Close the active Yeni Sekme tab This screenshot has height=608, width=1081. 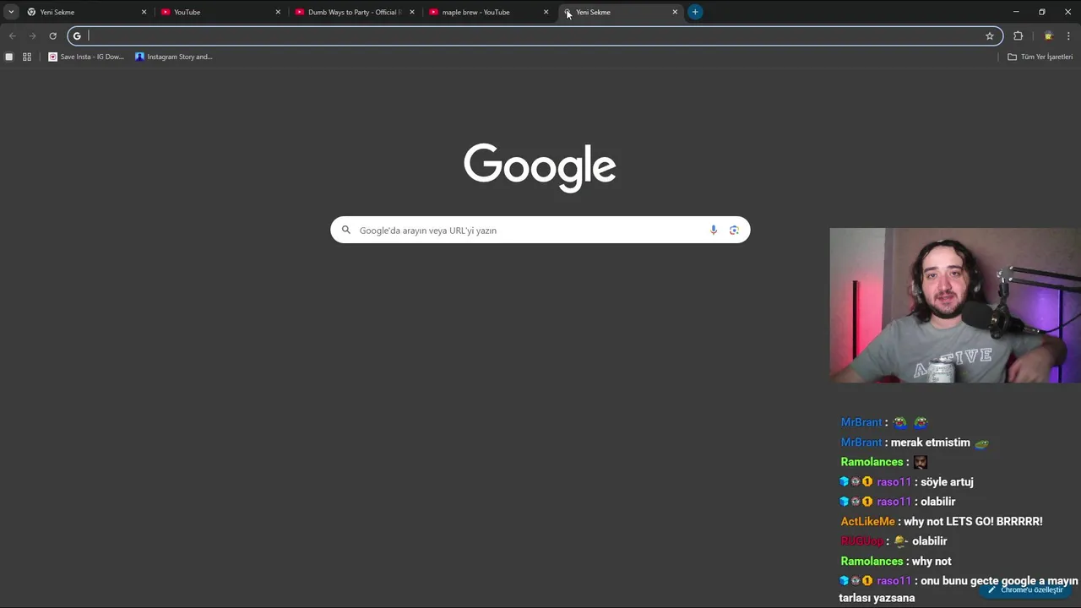point(675,12)
